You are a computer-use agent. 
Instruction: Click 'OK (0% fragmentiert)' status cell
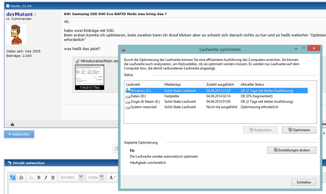[257, 96]
